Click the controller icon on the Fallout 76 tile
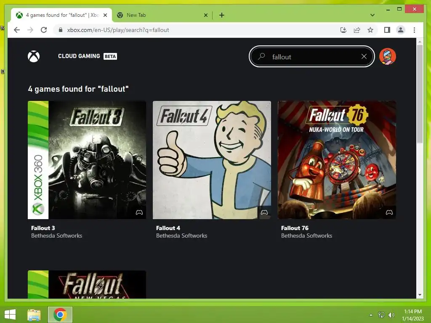This screenshot has height=323, width=431. [389, 212]
